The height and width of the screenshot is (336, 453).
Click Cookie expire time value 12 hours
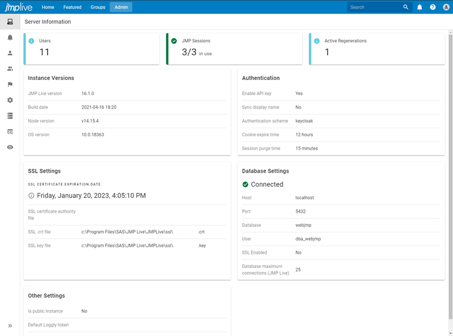coord(304,135)
